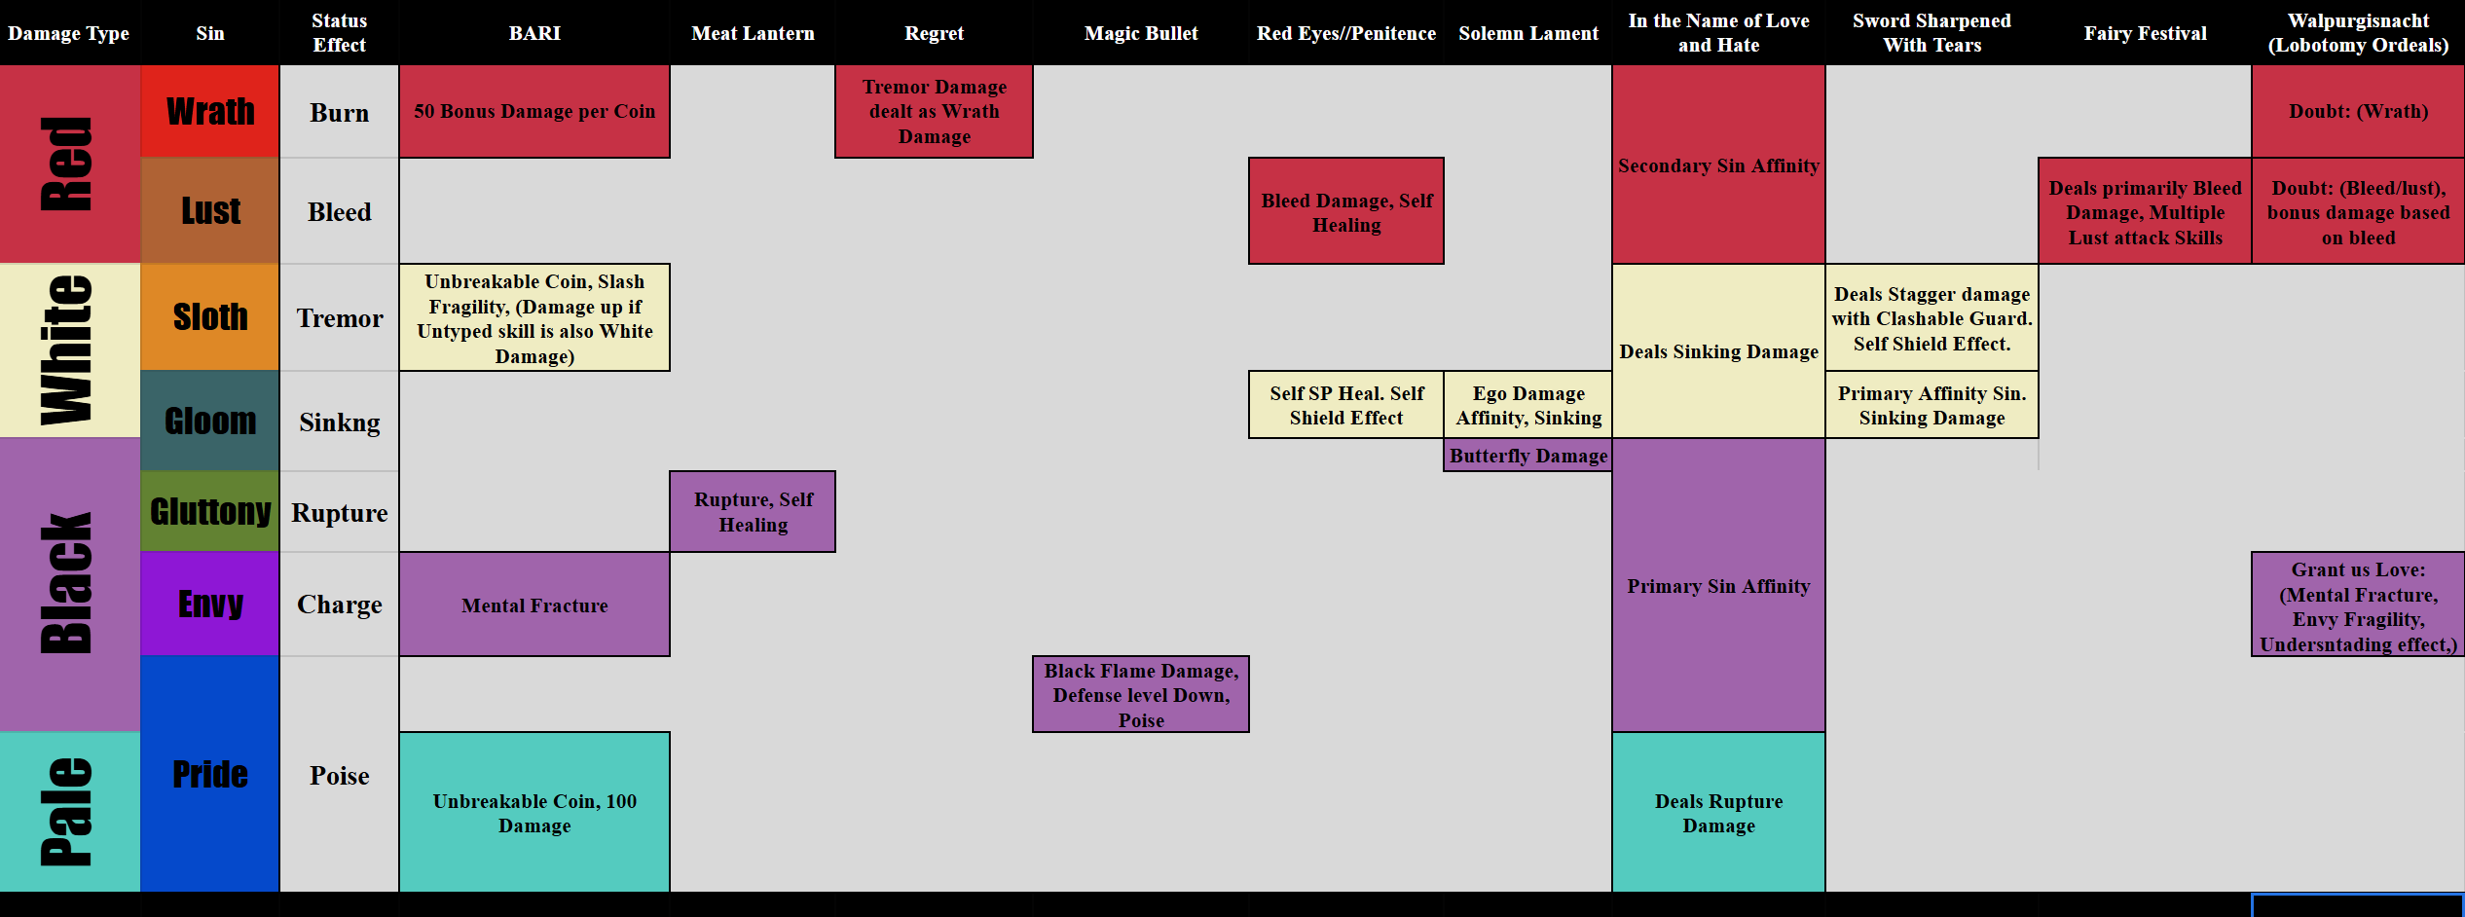Click Primary Affinity Sin. Sinking Damage cell
The image size is (2465, 917).
point(1932,404)
